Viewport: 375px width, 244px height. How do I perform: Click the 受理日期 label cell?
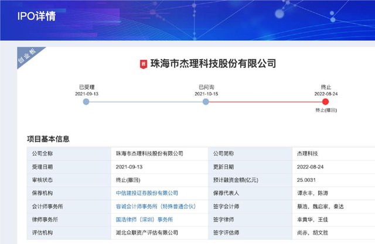(x=69, y=167)
